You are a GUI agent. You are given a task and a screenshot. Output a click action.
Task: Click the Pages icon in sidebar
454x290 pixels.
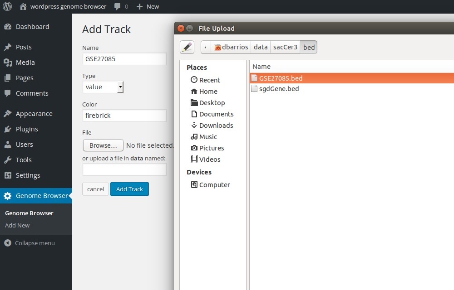(8, 77)
